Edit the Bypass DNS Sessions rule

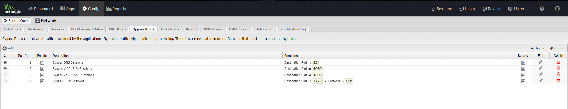coord(540,62)
